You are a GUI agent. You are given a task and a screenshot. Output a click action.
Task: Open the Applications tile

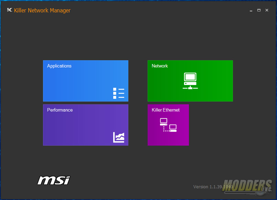[x=86, y=81]
